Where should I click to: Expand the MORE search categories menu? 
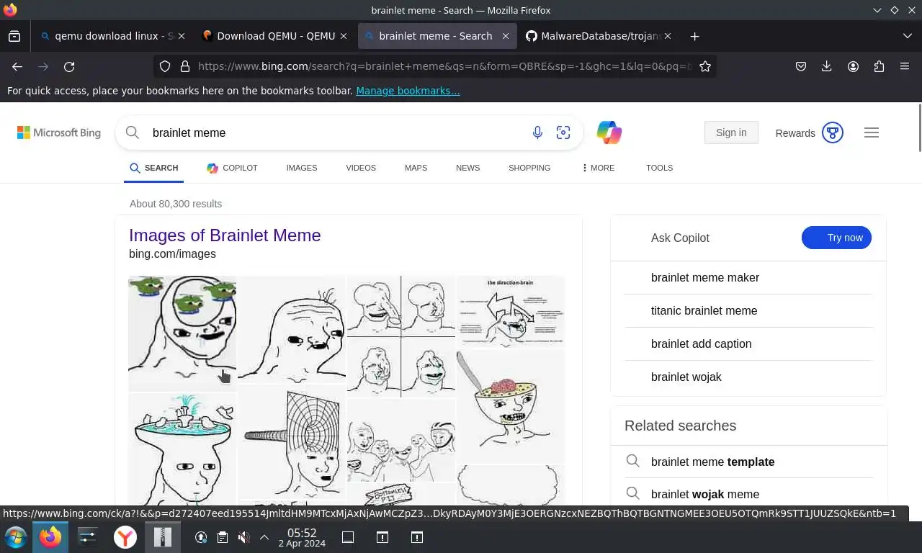[x=598, y=168]
